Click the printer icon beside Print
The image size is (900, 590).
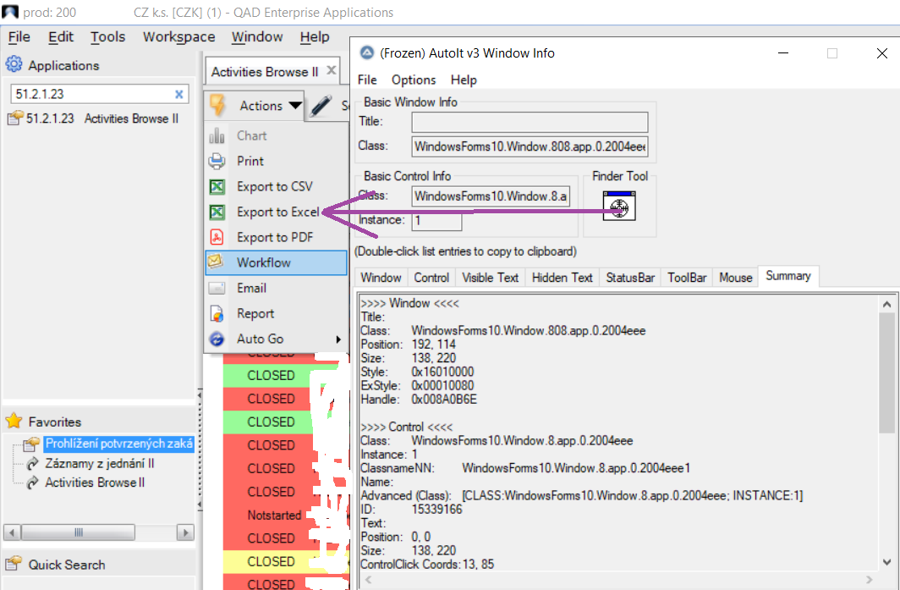coord(217,161)
